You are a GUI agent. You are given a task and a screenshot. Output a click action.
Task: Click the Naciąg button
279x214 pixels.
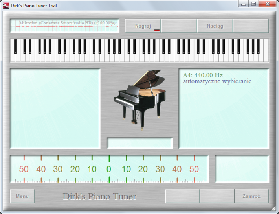pyautogui.click(x=215, y=26)
